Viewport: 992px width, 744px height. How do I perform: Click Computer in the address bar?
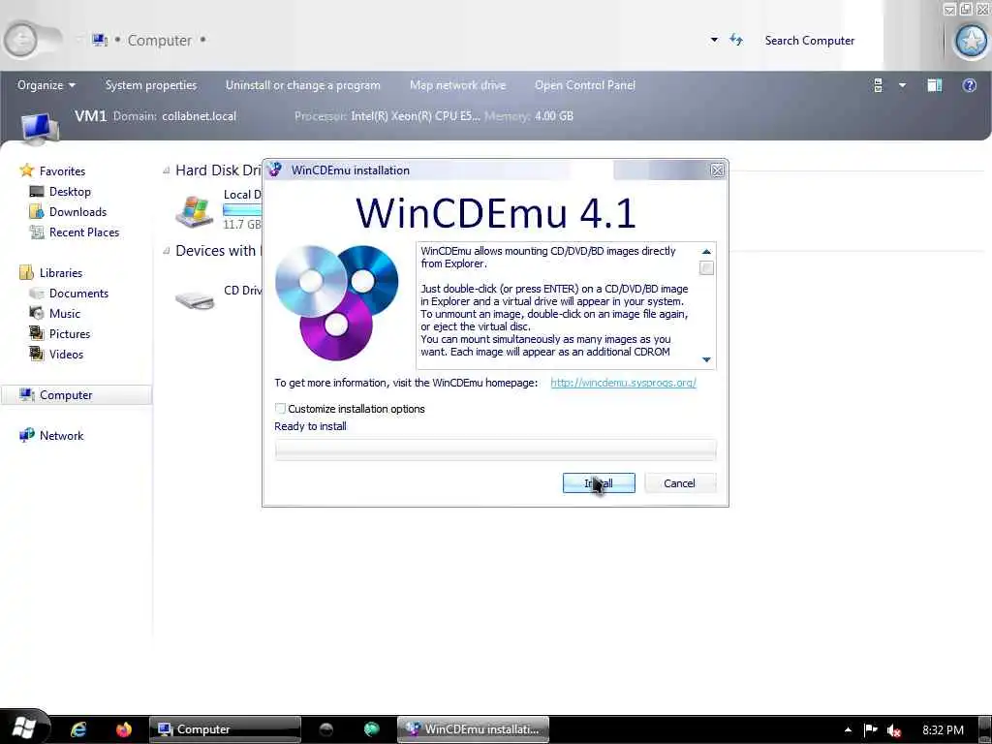coord(160,40)
